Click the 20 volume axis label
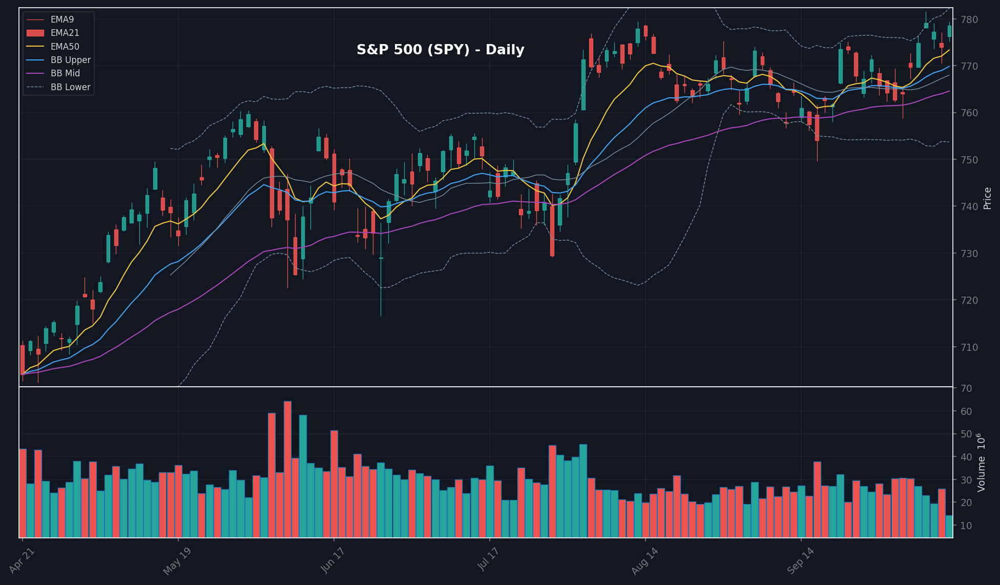This screenshot has height=585, width=1000. coord(966,503)
